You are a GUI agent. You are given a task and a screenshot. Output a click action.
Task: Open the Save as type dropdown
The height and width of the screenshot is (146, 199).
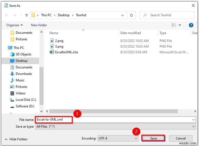click(x=116, y=127)
